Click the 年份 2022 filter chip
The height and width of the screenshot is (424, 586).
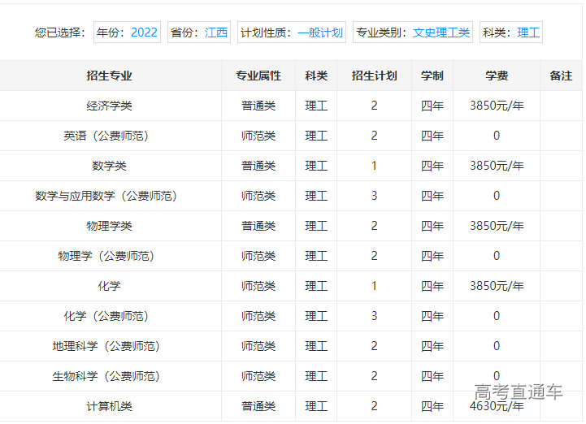[x=127, y=32]
